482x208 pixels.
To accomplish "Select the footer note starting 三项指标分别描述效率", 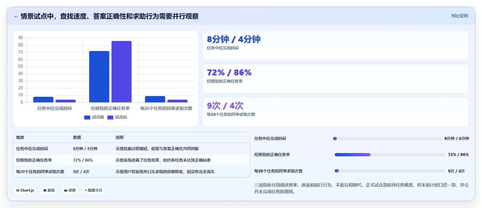I will click(361, 189).
